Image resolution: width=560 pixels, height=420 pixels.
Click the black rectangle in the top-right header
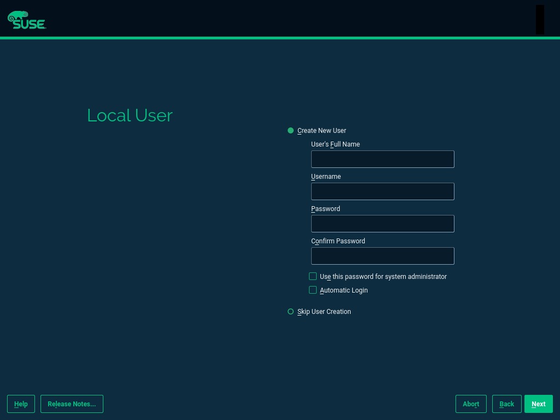[x=540, y=20]
